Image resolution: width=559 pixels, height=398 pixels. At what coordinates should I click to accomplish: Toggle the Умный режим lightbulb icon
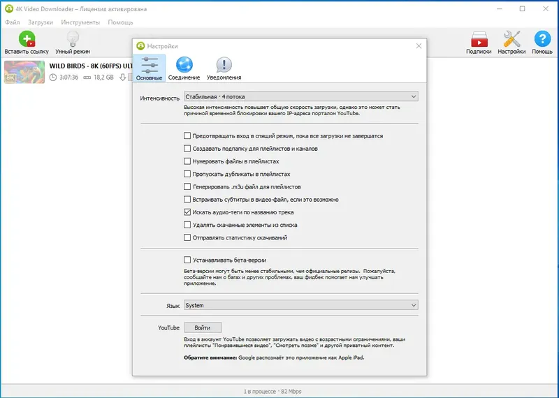(x=73, y=39)
